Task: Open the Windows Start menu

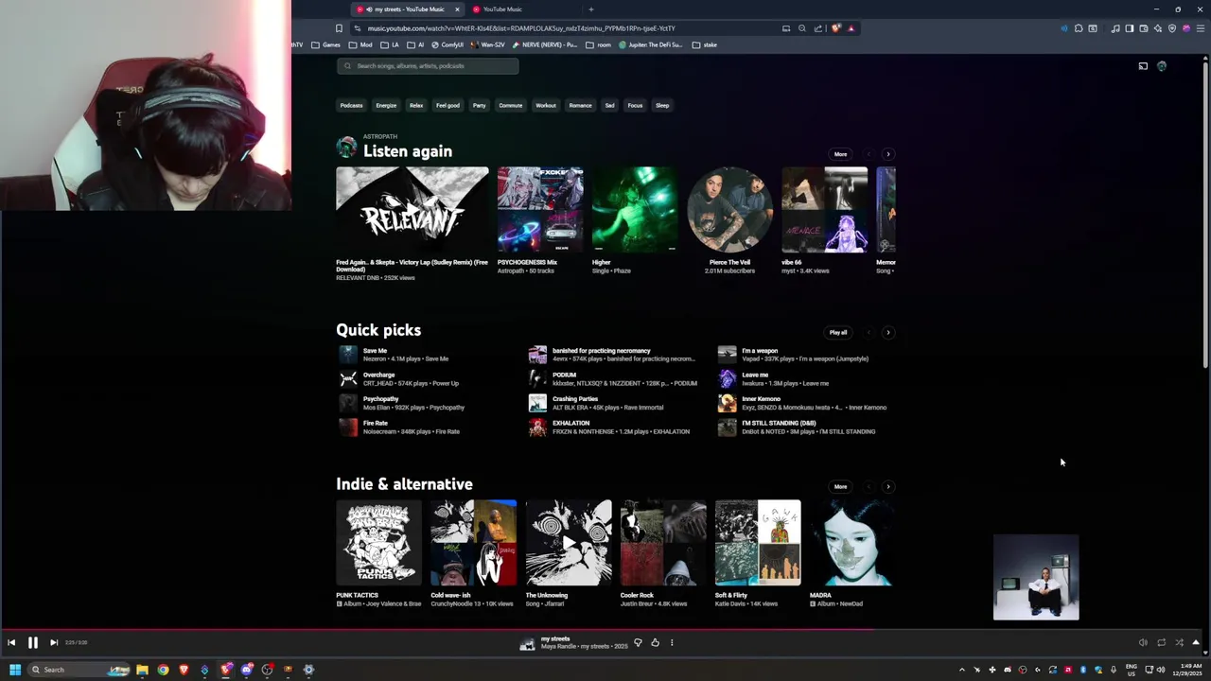Action: pyautogui.click(x=15, y=670)
